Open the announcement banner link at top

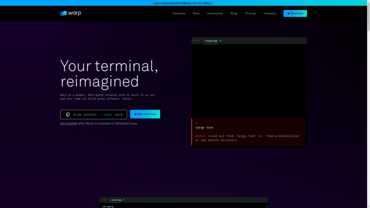(183, 3)
